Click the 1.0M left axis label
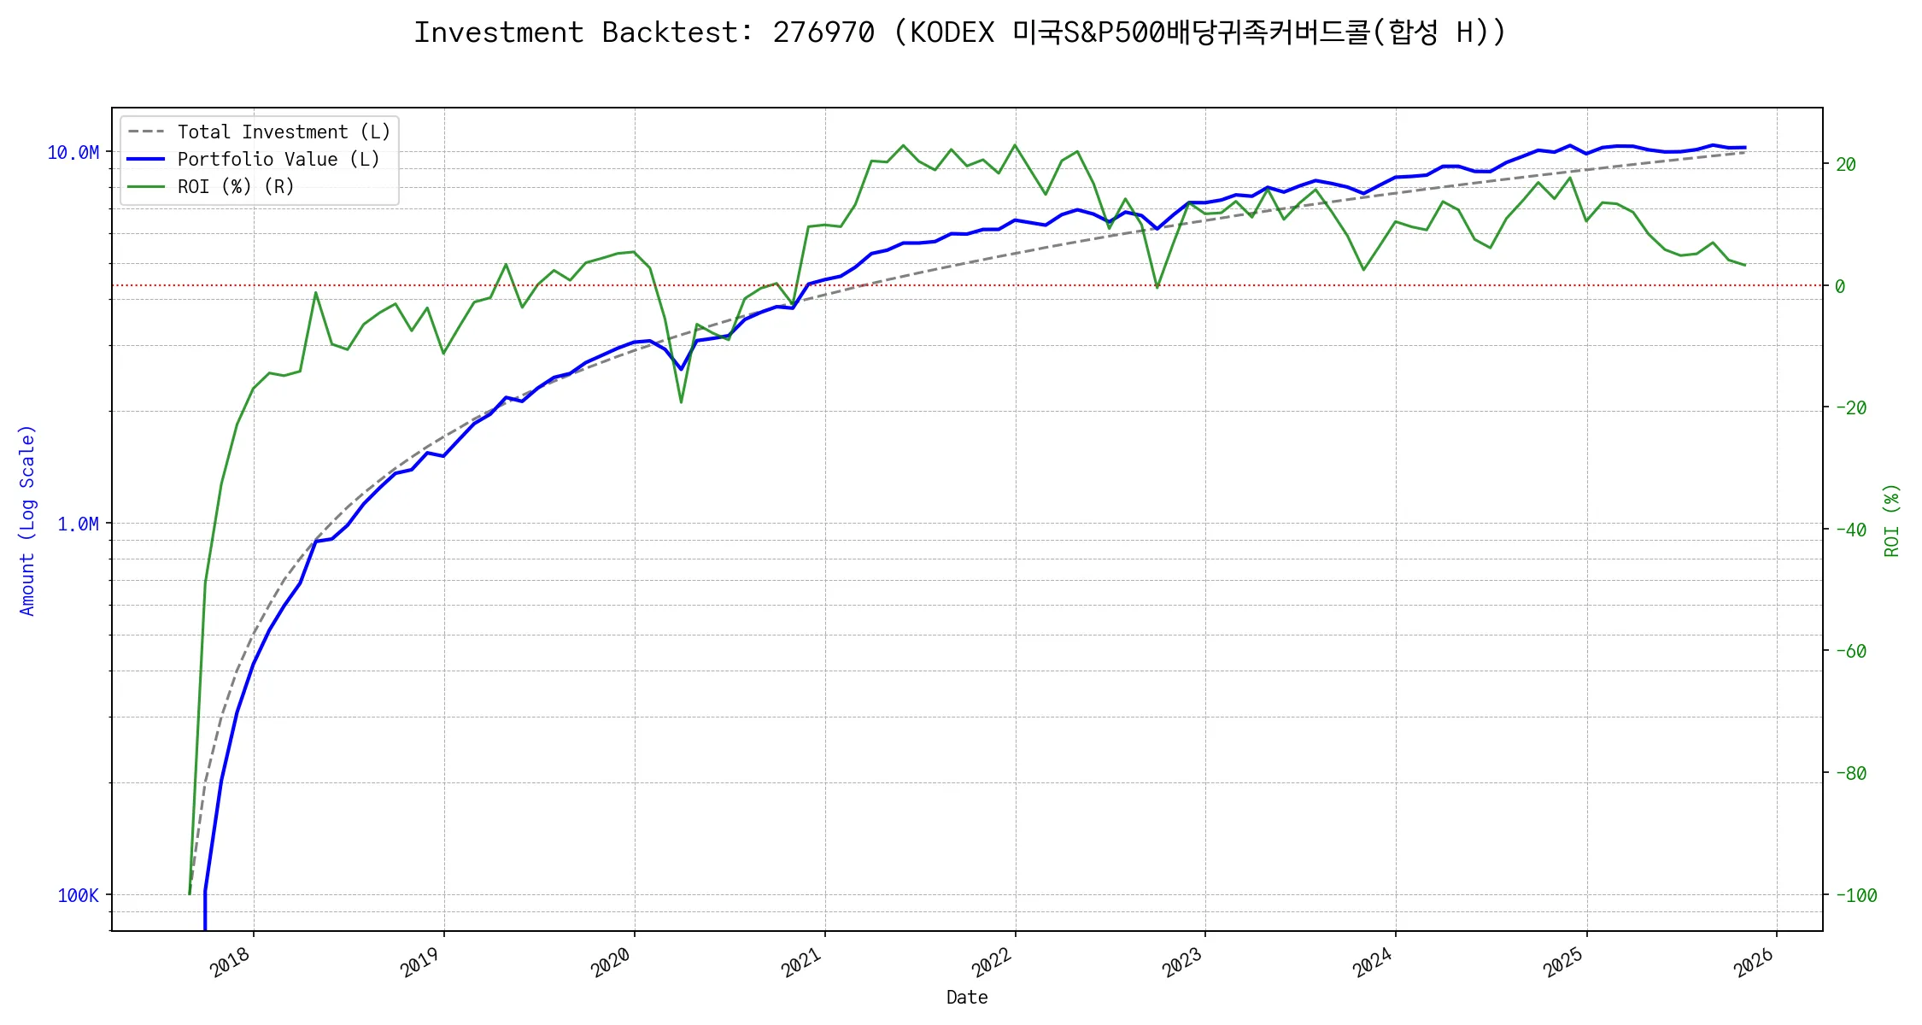1922x1025 pixels. tap(78, 524)
